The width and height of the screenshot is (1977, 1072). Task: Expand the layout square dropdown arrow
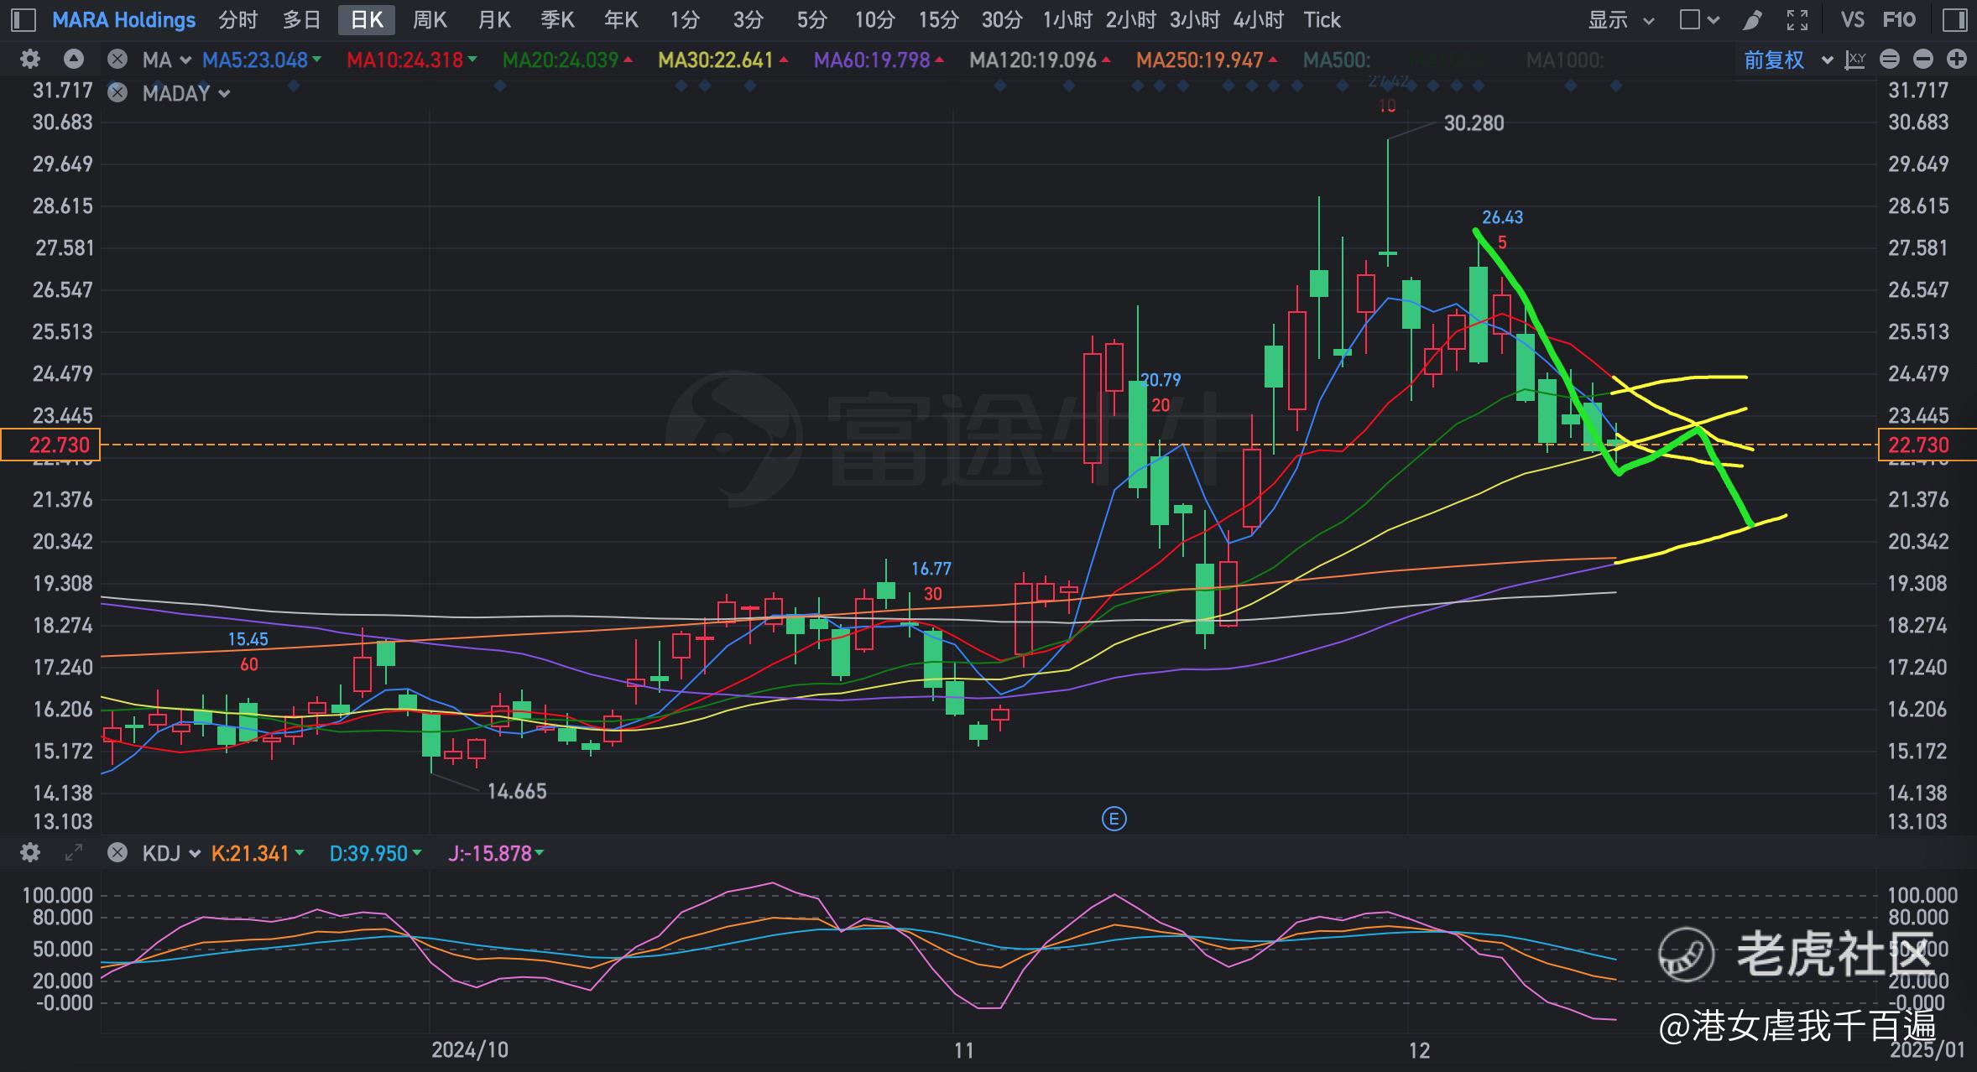pos(1714,20)
